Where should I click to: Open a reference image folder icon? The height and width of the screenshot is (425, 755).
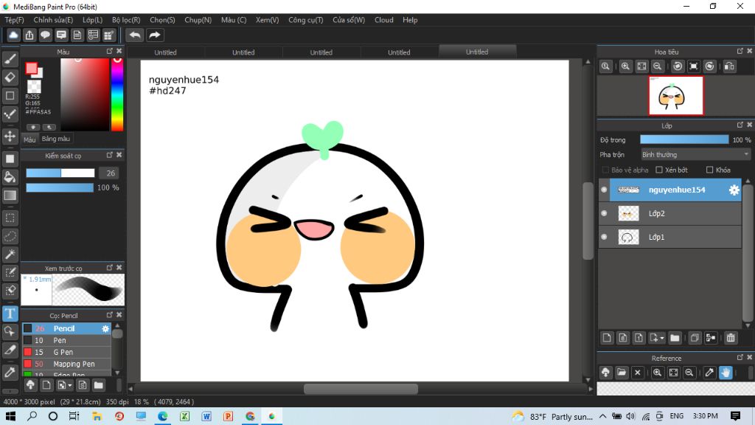coord(622,373)
